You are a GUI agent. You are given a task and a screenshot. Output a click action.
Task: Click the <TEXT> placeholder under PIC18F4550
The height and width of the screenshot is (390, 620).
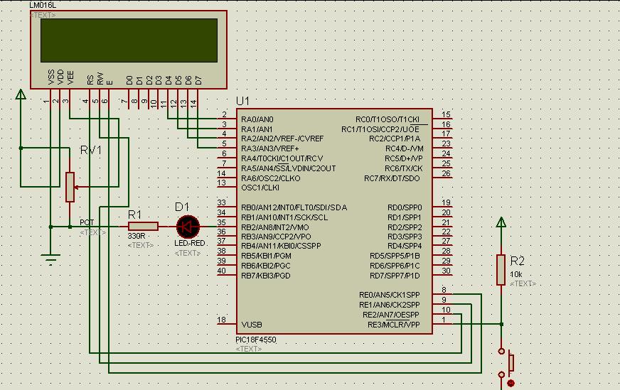click(249, 349)
